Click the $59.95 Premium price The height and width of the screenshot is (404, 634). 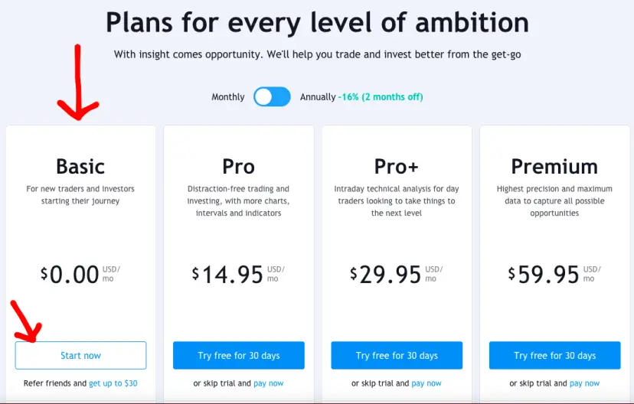(544, 275)
